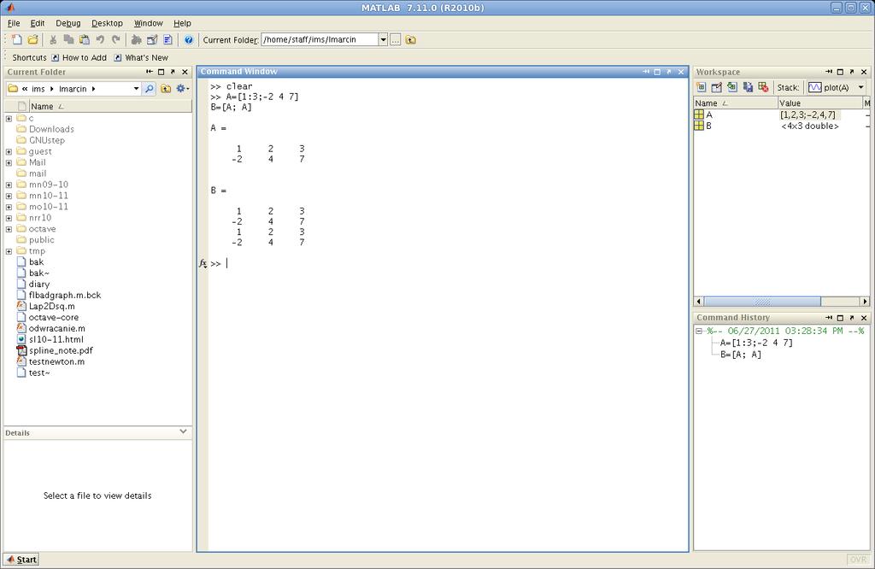Open the Window menu
Viewport: 875px width, 569px height.
(149, 23)
